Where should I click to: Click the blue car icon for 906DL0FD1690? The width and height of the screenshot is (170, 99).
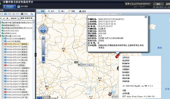[5, 63]
